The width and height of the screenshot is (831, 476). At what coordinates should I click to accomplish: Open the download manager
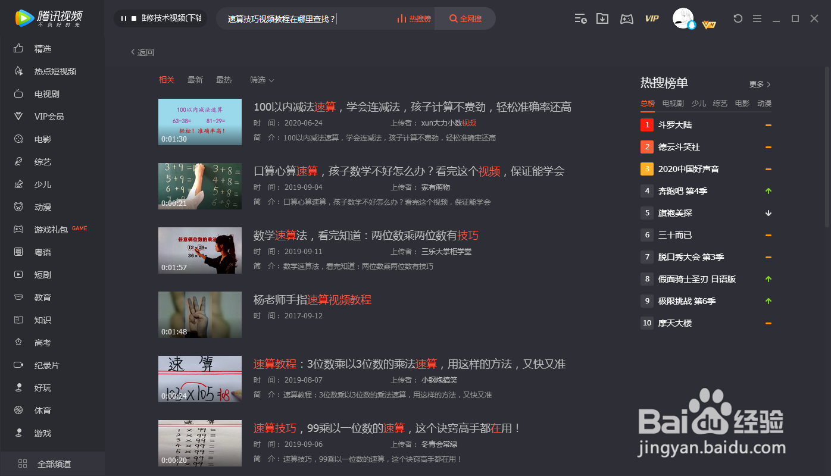pyautogui.click(x=602, y=18)
